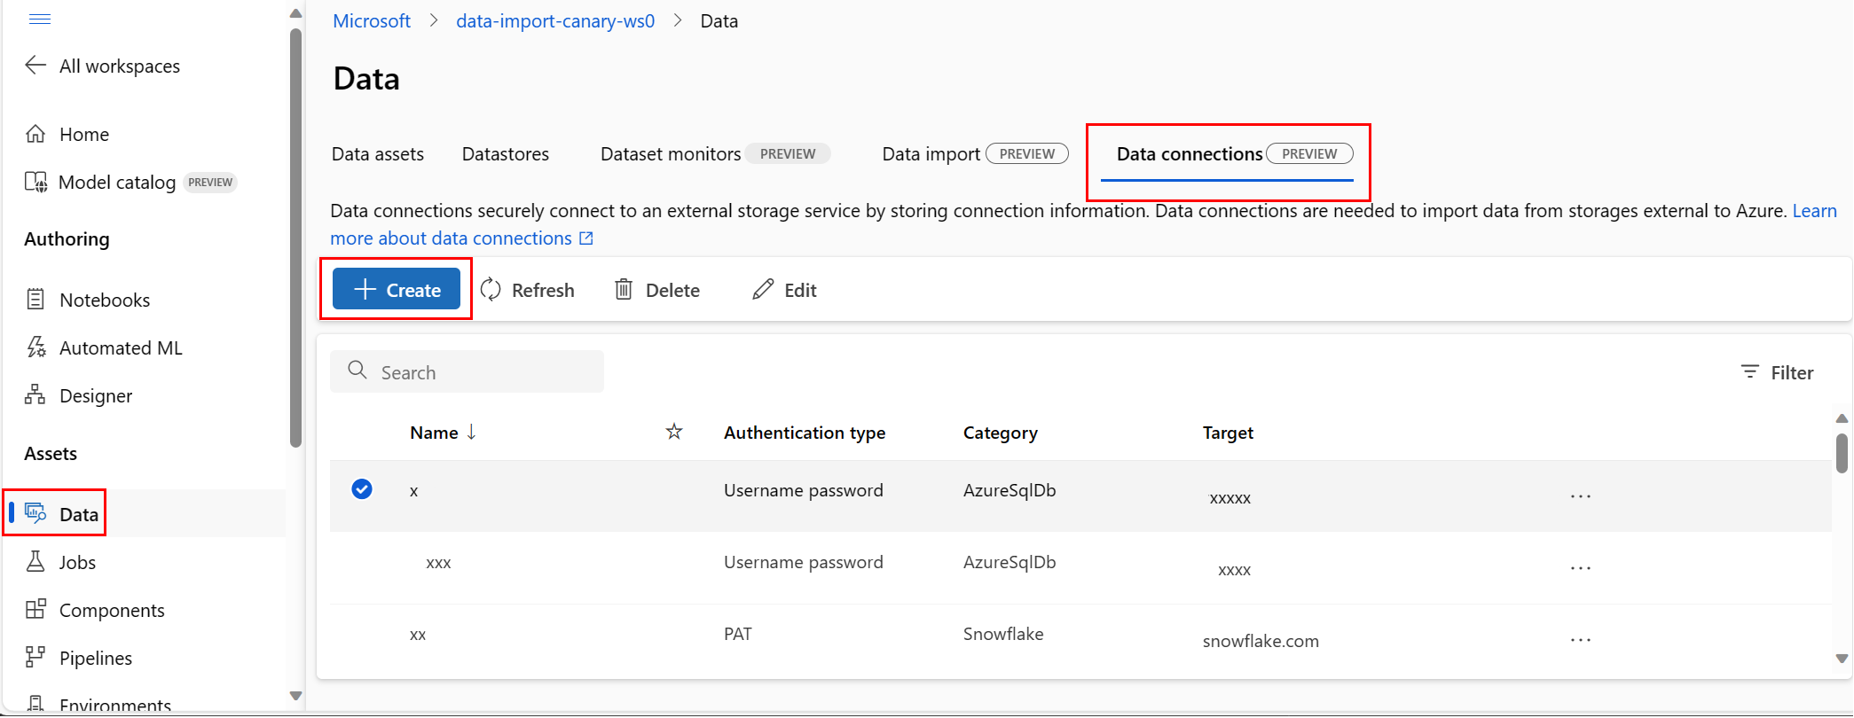Click the Create button

tap(397, 290)
